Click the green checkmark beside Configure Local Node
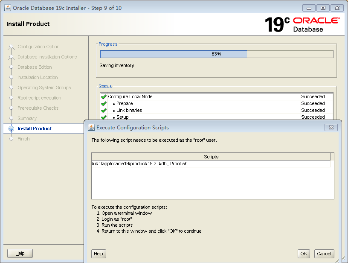348x263 pixels. [104, 96]
